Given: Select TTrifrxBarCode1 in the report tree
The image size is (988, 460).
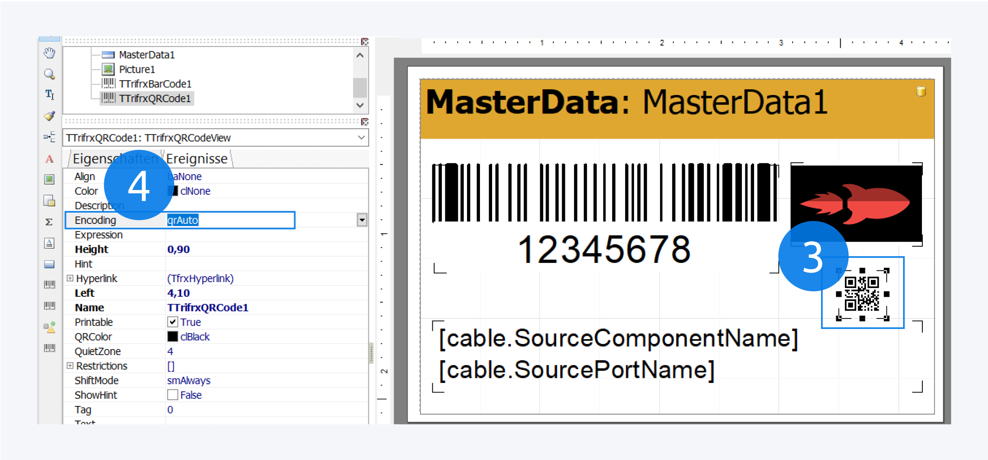Looking at the screenshot, I should 155,84.
